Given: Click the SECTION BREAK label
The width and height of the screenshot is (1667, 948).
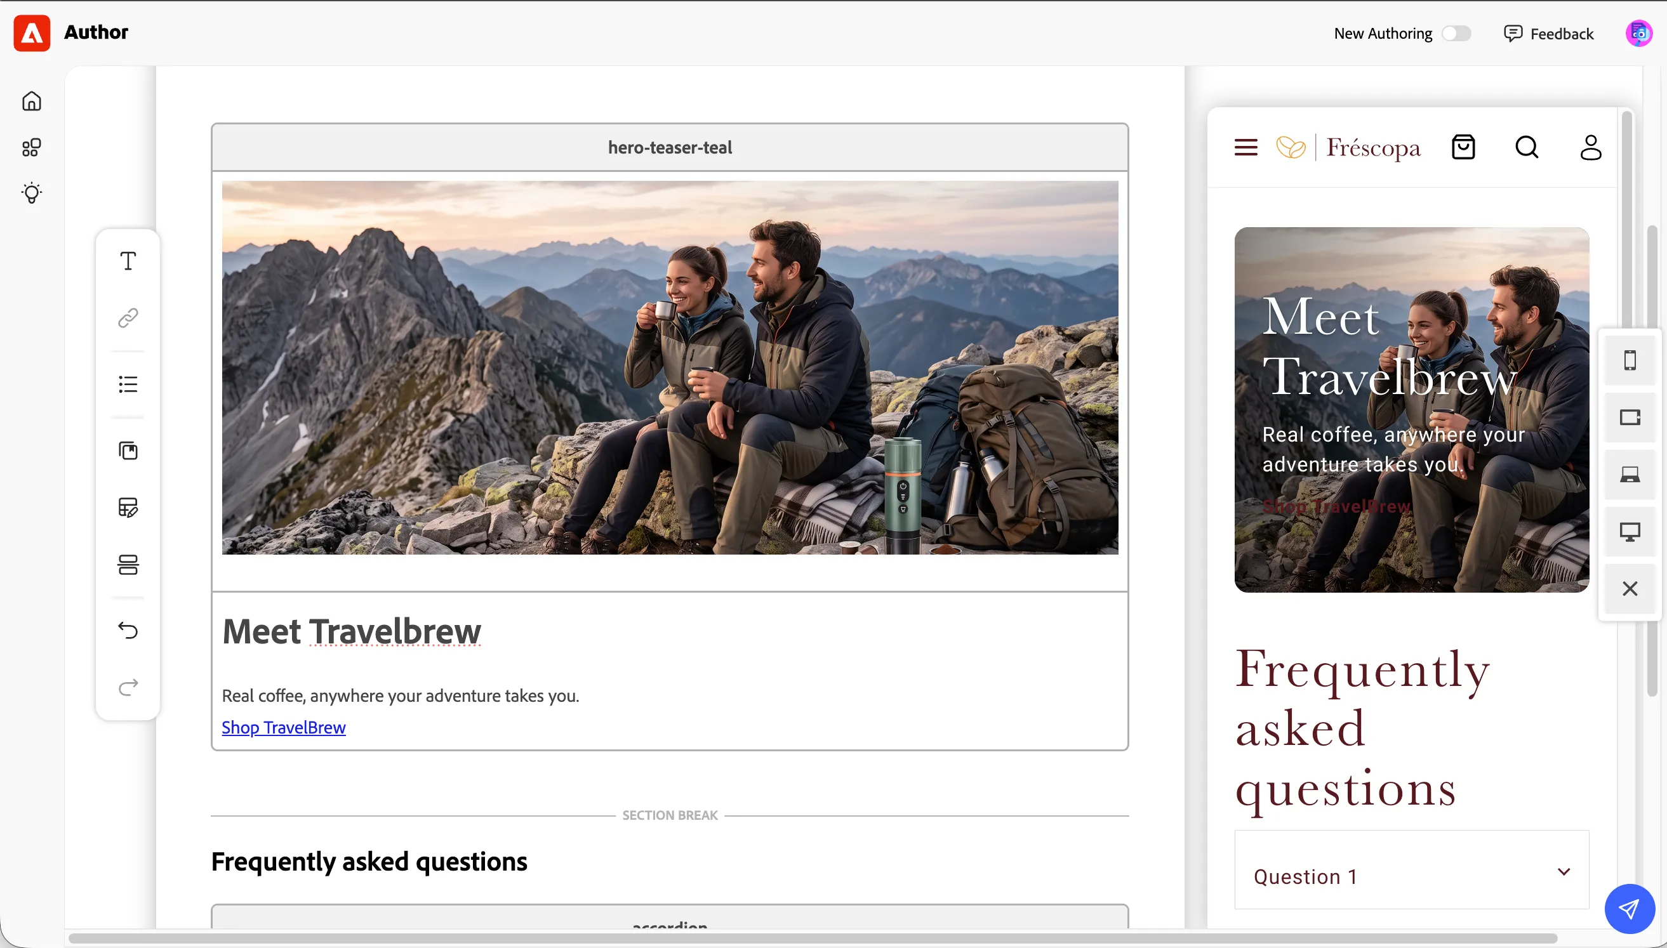Looking at the screenshot, I should coord(670,815).
